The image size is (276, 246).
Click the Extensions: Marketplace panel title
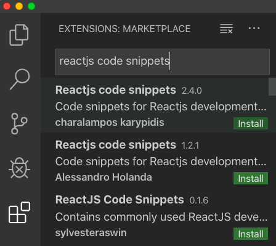(124, 29)
